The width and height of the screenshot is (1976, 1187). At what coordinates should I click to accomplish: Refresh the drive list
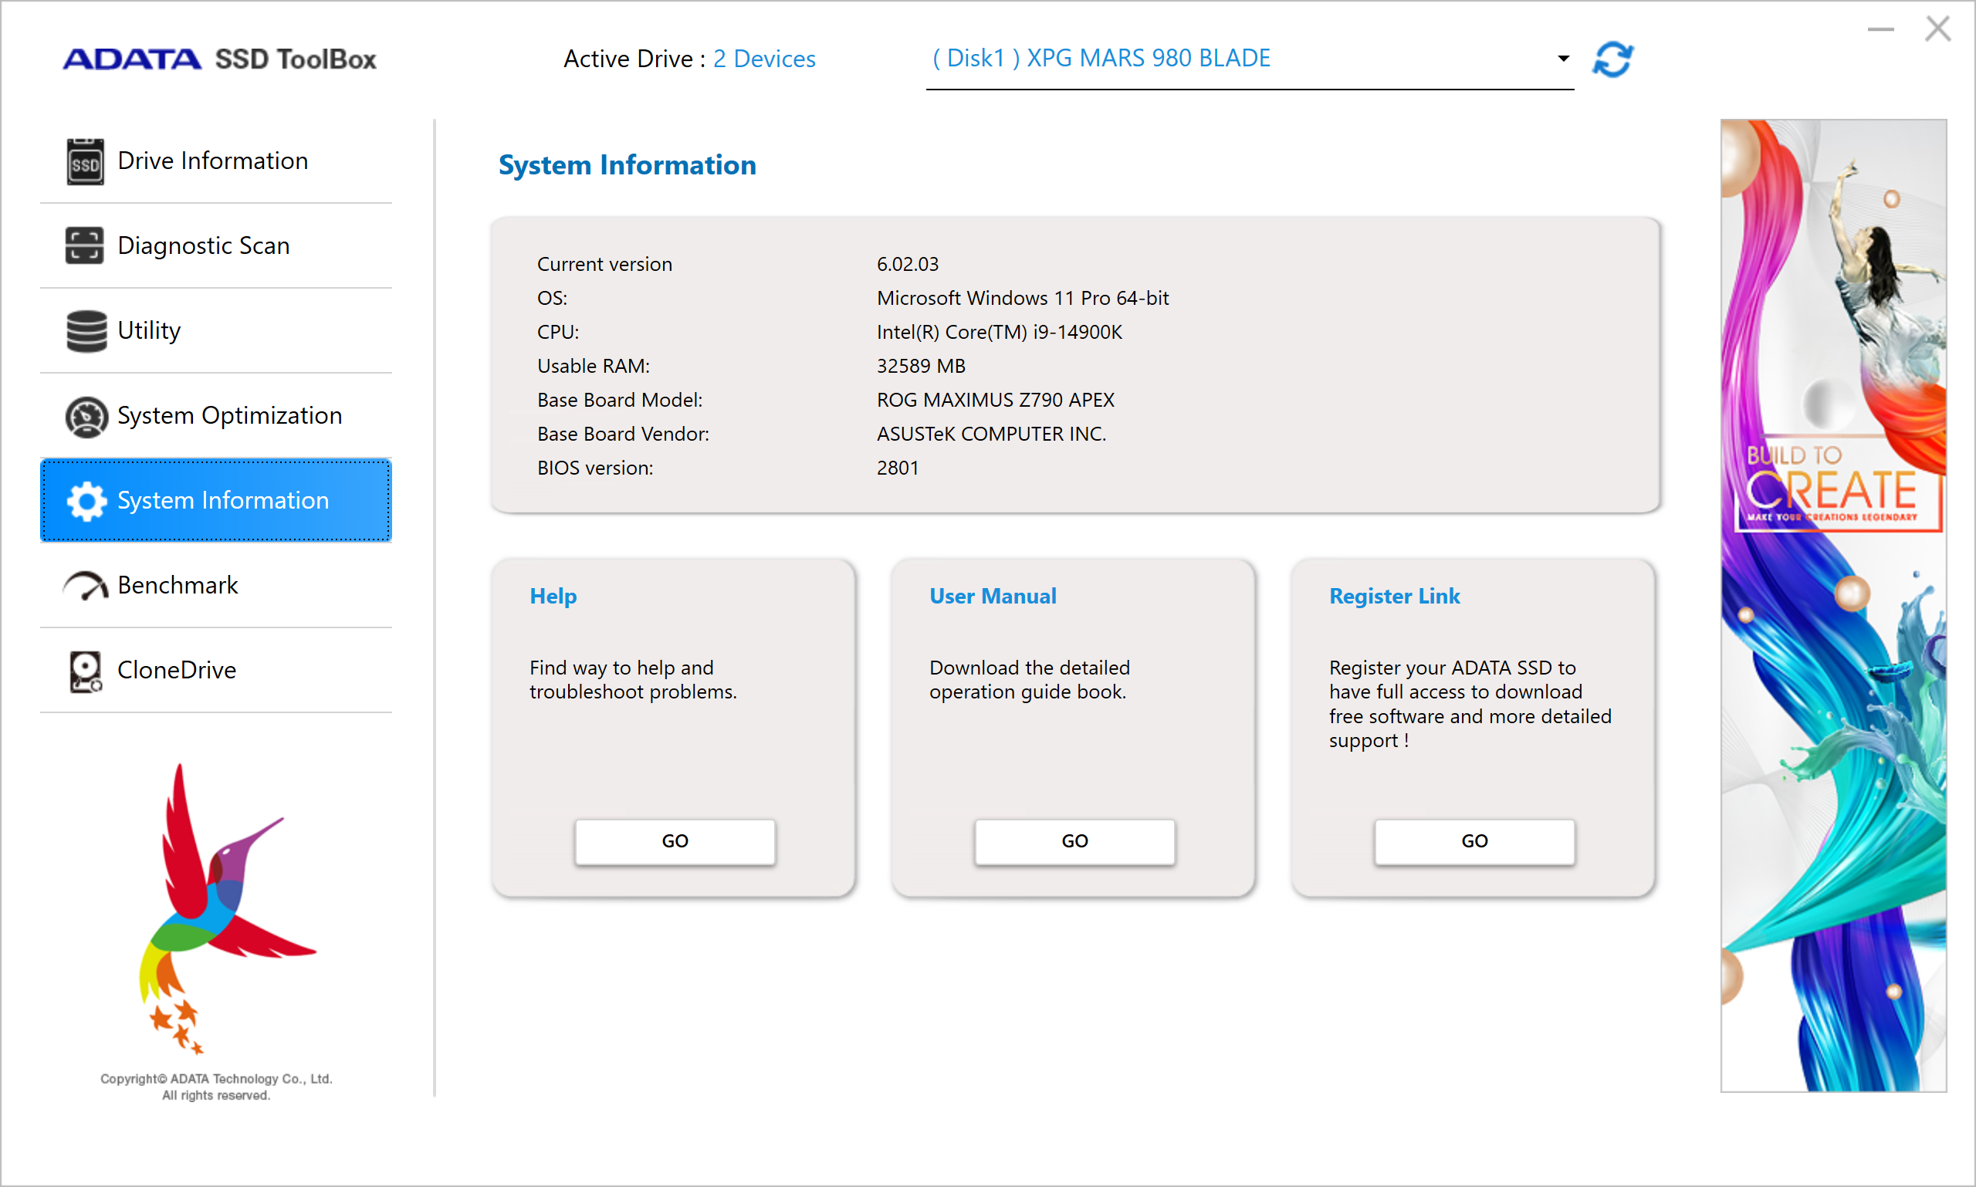point(1612,60)
